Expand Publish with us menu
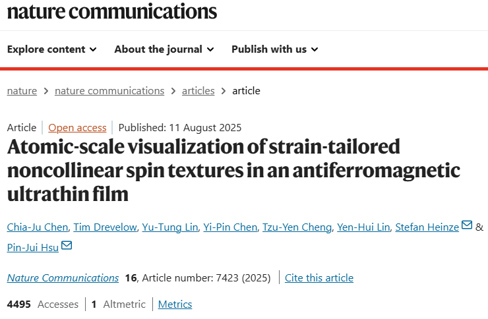The height and width of the screenshot is (319, 488). 274,49
